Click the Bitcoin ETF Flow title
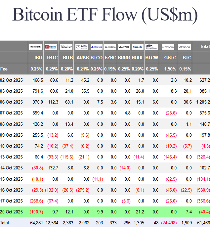 [x=105, y=15]
